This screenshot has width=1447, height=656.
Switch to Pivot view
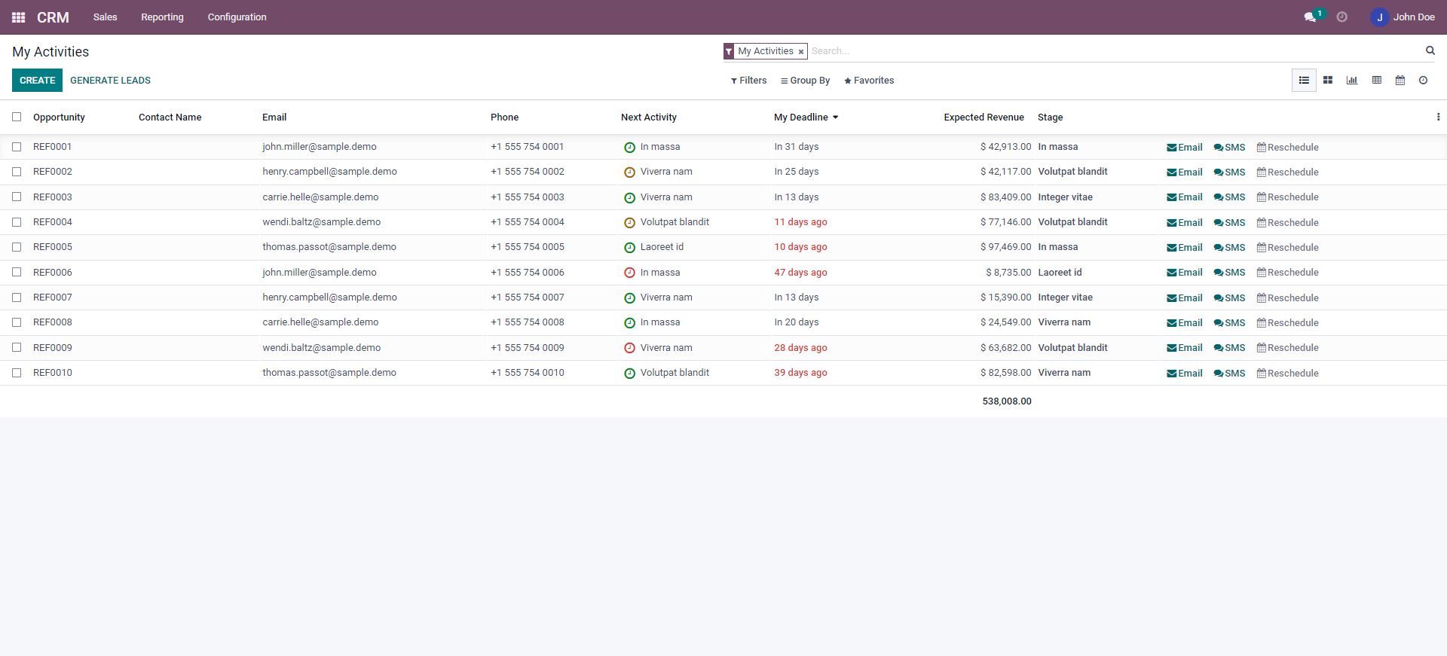tap(1376, 81)
